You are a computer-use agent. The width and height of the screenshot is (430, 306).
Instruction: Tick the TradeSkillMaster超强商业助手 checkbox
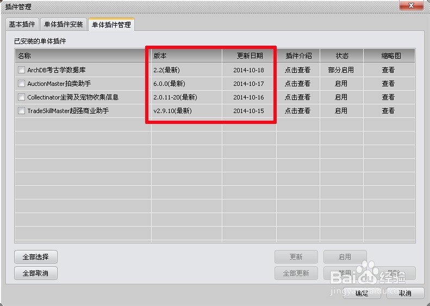(x=21, y=111)
